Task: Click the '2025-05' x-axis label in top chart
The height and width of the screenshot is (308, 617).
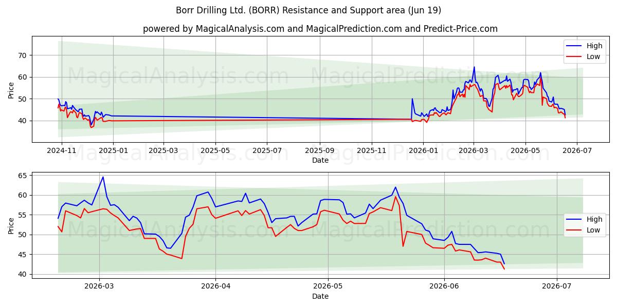Action: (x=215, y=151)
